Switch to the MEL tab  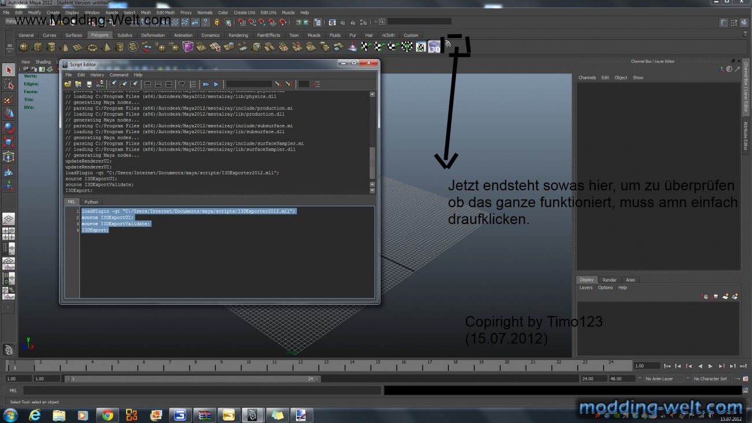point(72,202)
